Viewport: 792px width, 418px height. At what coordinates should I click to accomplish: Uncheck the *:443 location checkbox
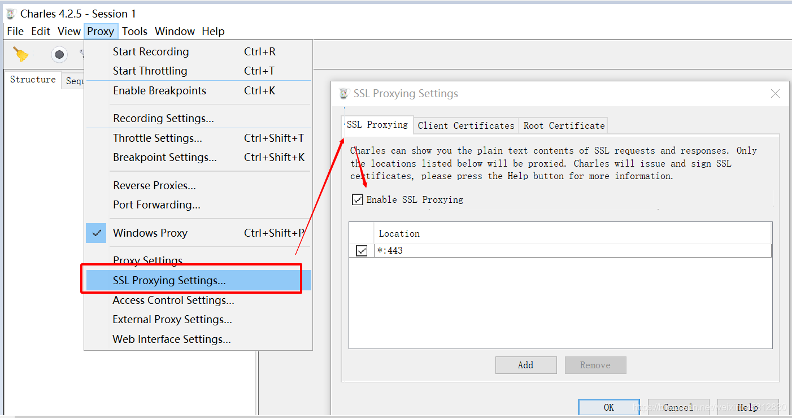tap(362, 251)
